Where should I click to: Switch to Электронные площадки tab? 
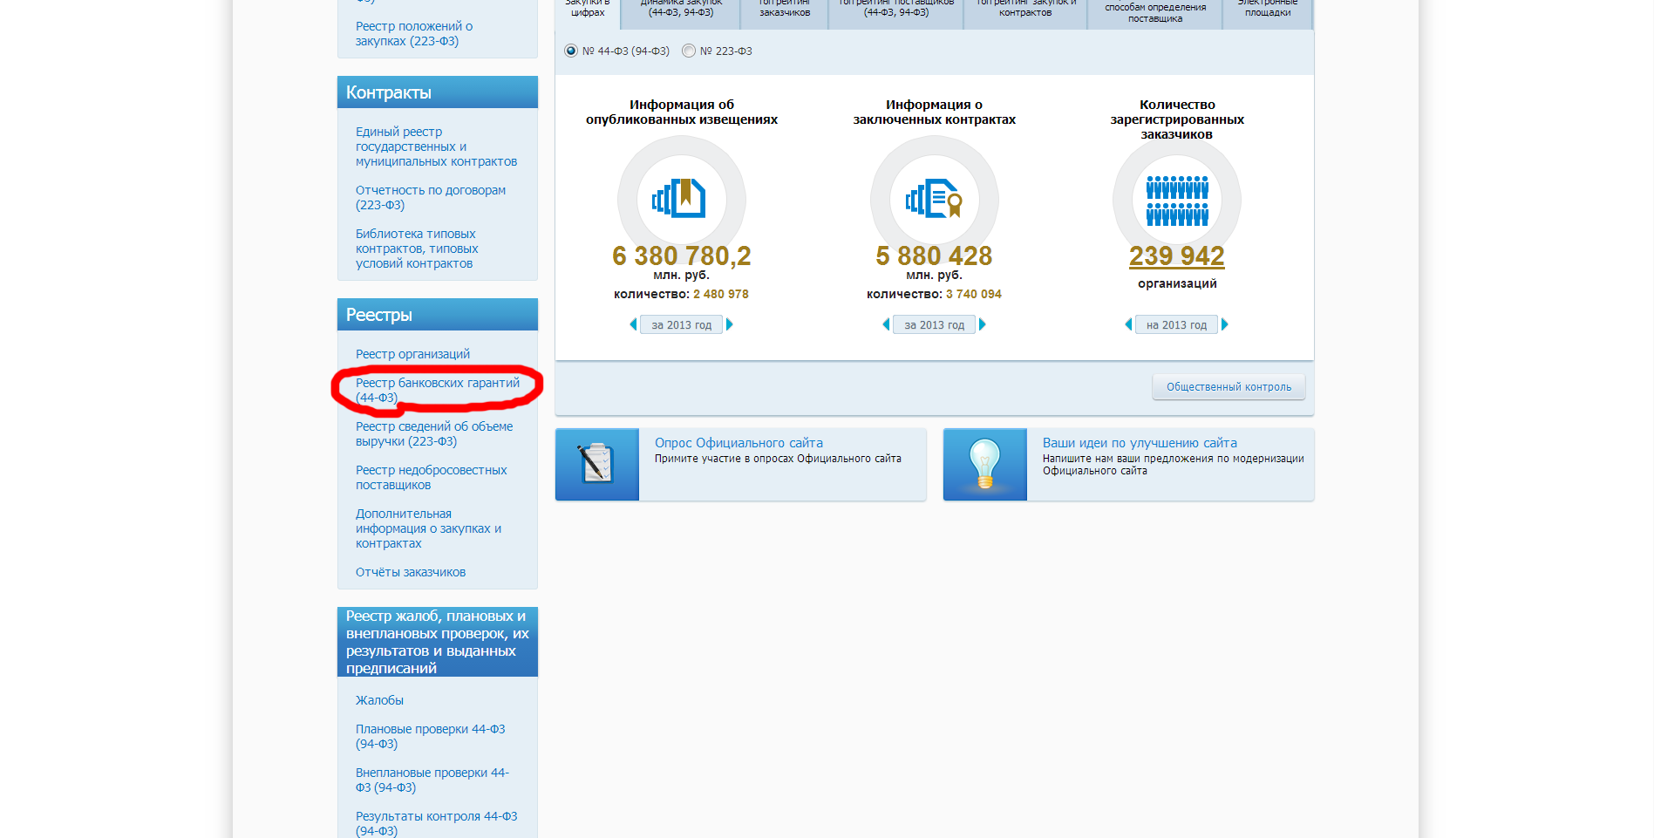(1268, 9)
